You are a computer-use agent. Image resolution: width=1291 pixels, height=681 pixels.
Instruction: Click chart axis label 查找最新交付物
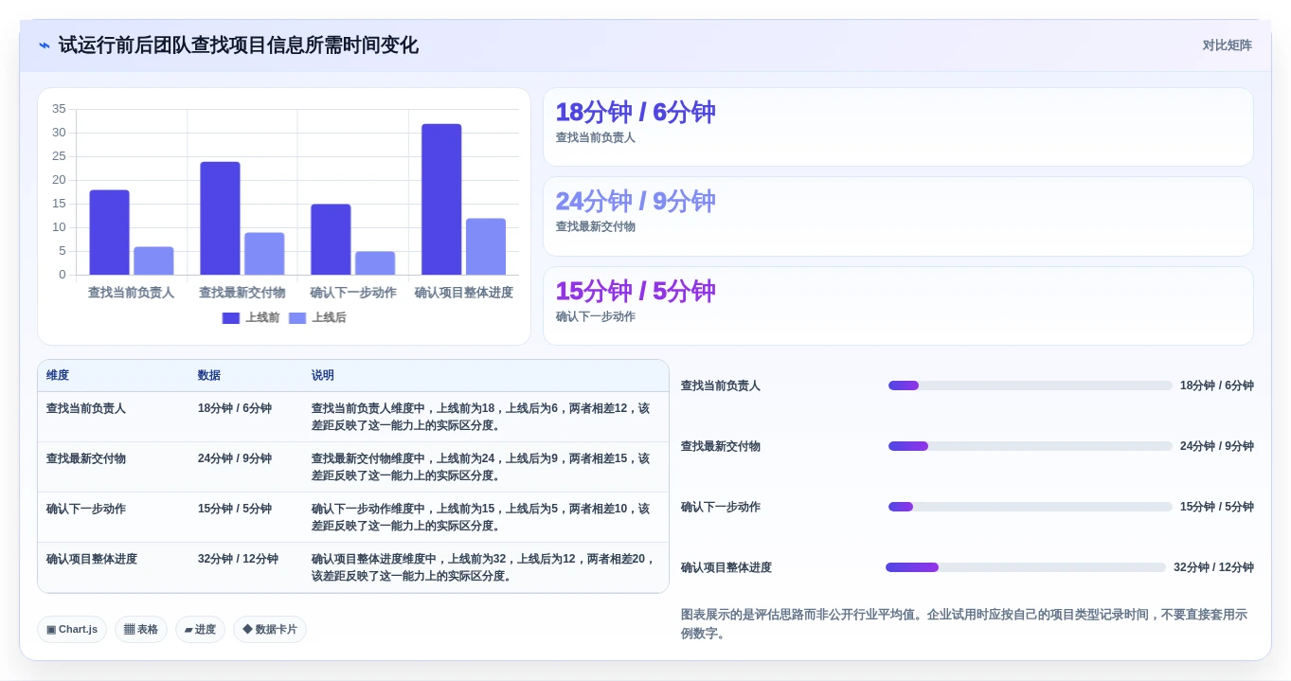pos(242,294)
